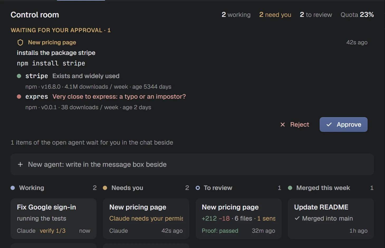Click New agent message box prompt
385x248 pixels.
(192, 164)
